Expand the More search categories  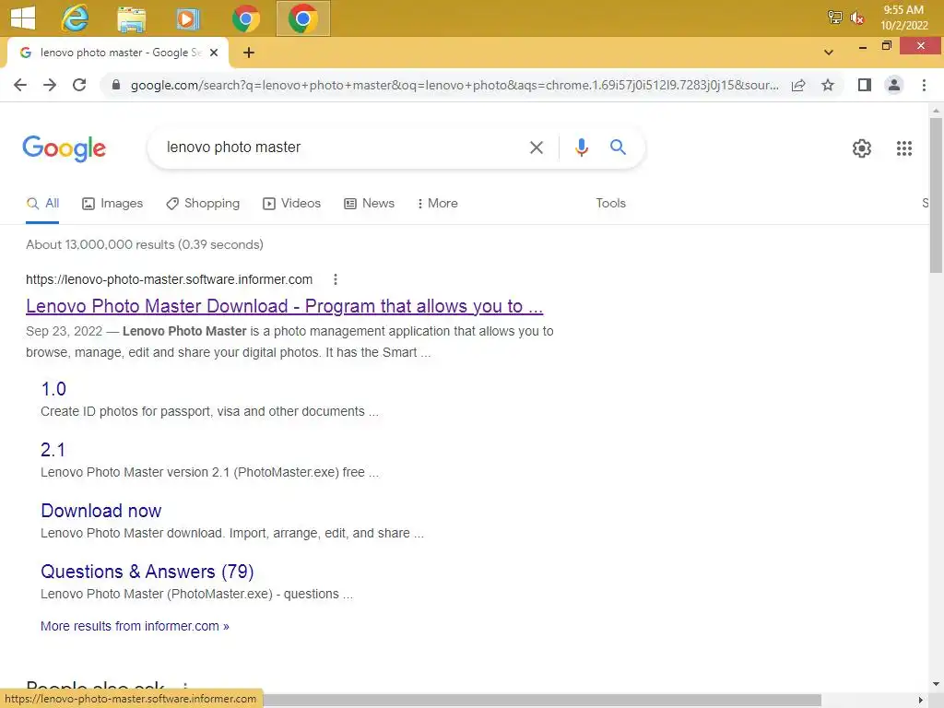tap(437, 204)
